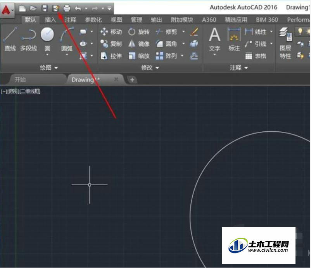Expand the 圆弧 arc options dropdown
The image size is (311, 268).
pyautogui.click(x=67, y=55)
